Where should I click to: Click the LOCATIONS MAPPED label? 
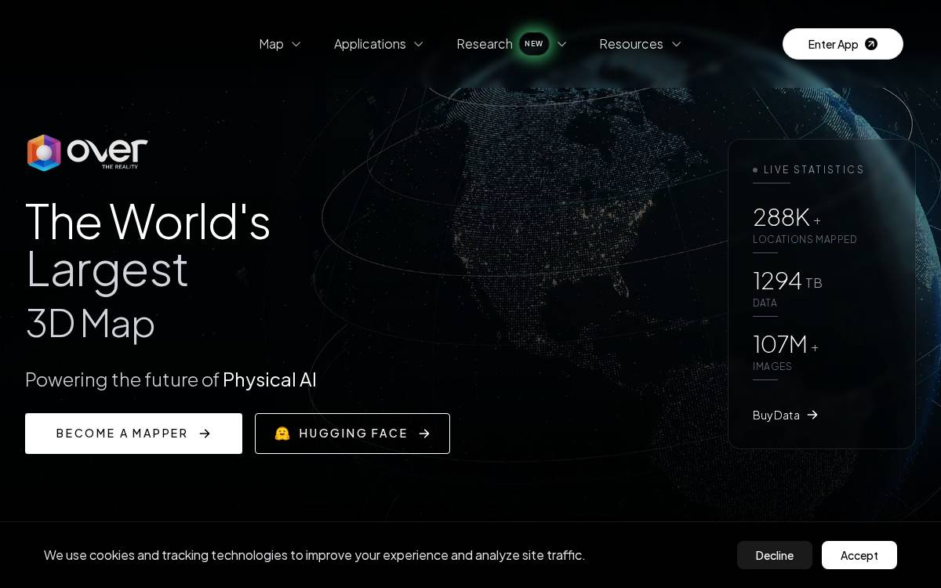[x=805, y=240]
